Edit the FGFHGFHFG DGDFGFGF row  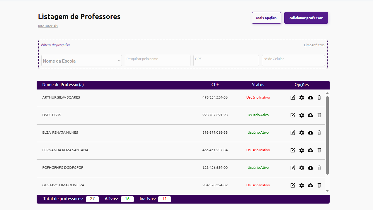pyautogui.click(x=293, y=168)
